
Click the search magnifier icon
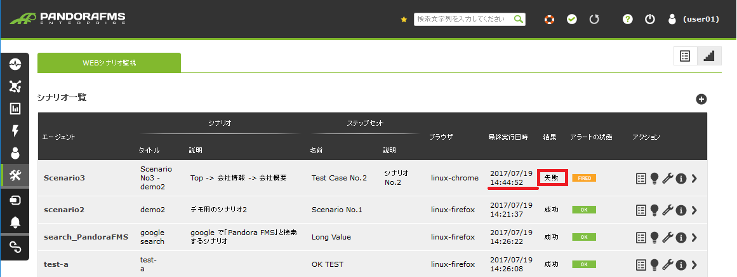click(x=519, y=19)
